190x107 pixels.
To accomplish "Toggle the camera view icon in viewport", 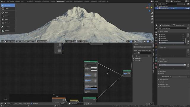I will pyautogui.click(x=152, y=19).
